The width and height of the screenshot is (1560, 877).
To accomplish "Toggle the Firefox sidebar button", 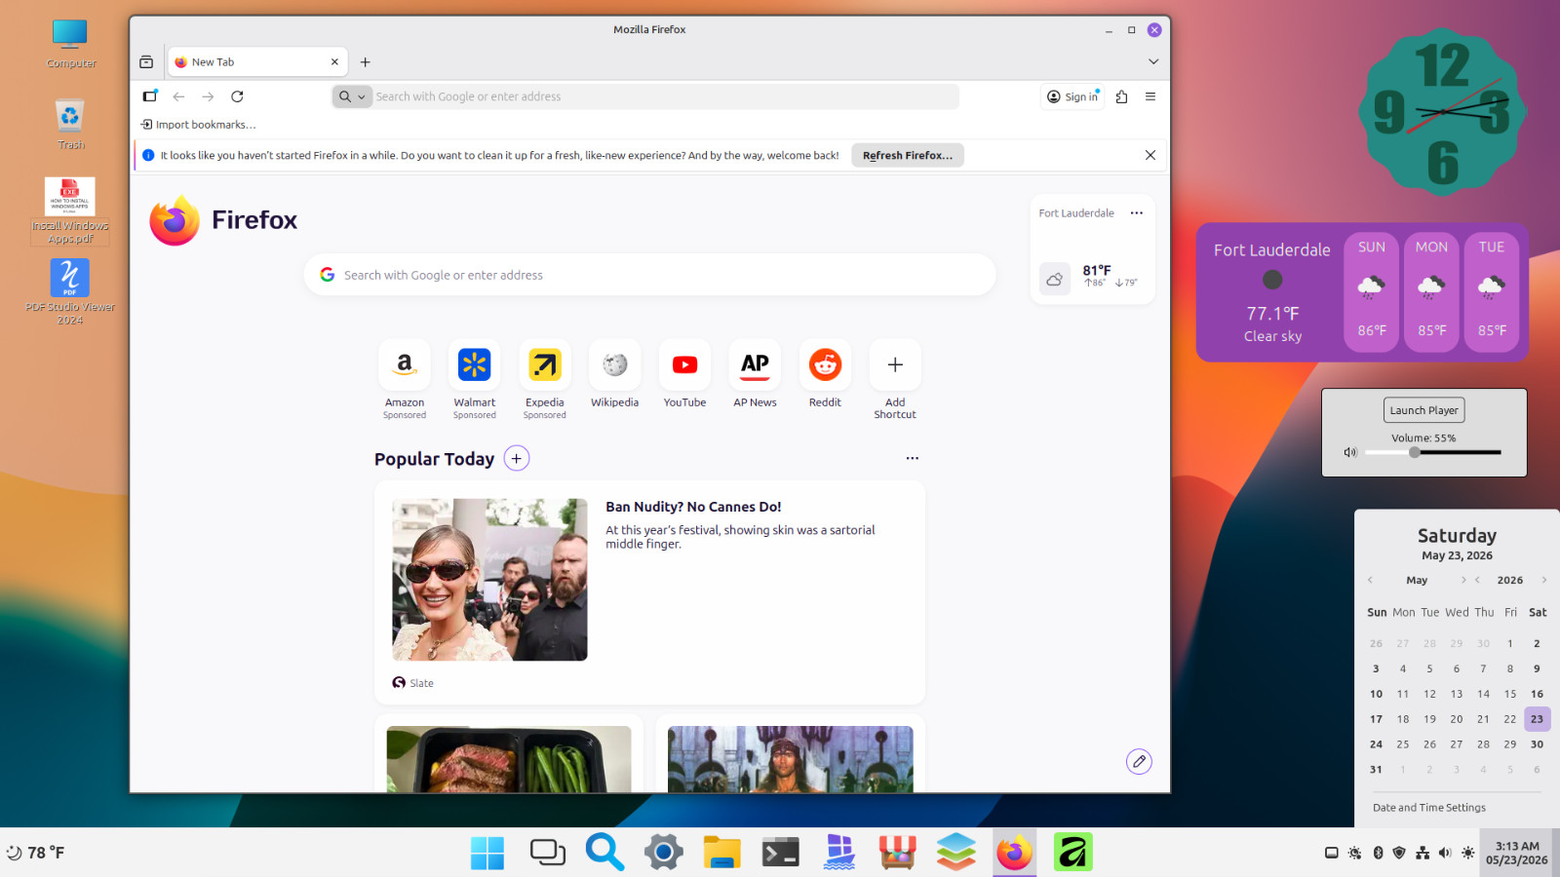I will point(150,96).
